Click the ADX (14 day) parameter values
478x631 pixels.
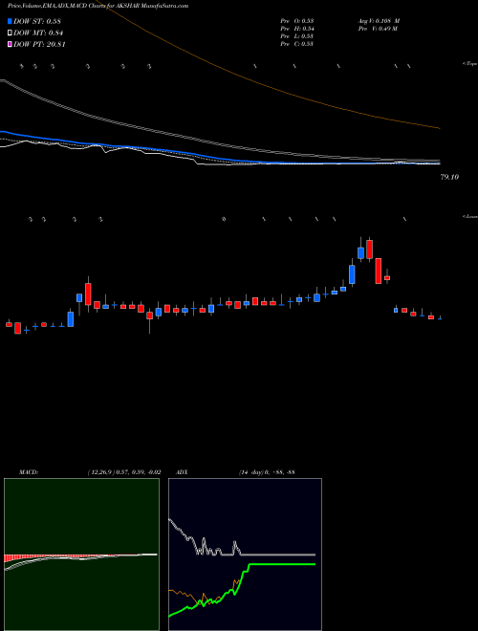coord(267,472)
